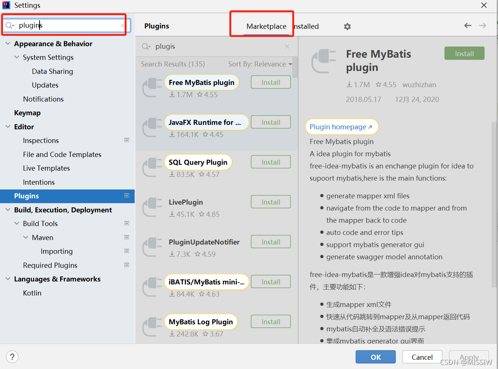
Task: Select Data Sharing in settings tree
Action: (x=52, y=71)
